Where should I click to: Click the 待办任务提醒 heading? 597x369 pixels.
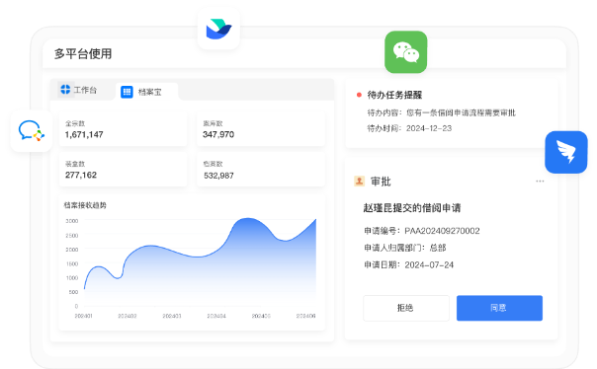pyautogui.click(x=394, y=95)
